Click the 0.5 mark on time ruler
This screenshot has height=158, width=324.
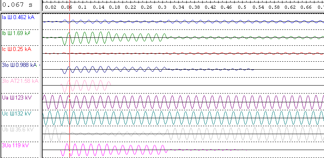point(242,8)
